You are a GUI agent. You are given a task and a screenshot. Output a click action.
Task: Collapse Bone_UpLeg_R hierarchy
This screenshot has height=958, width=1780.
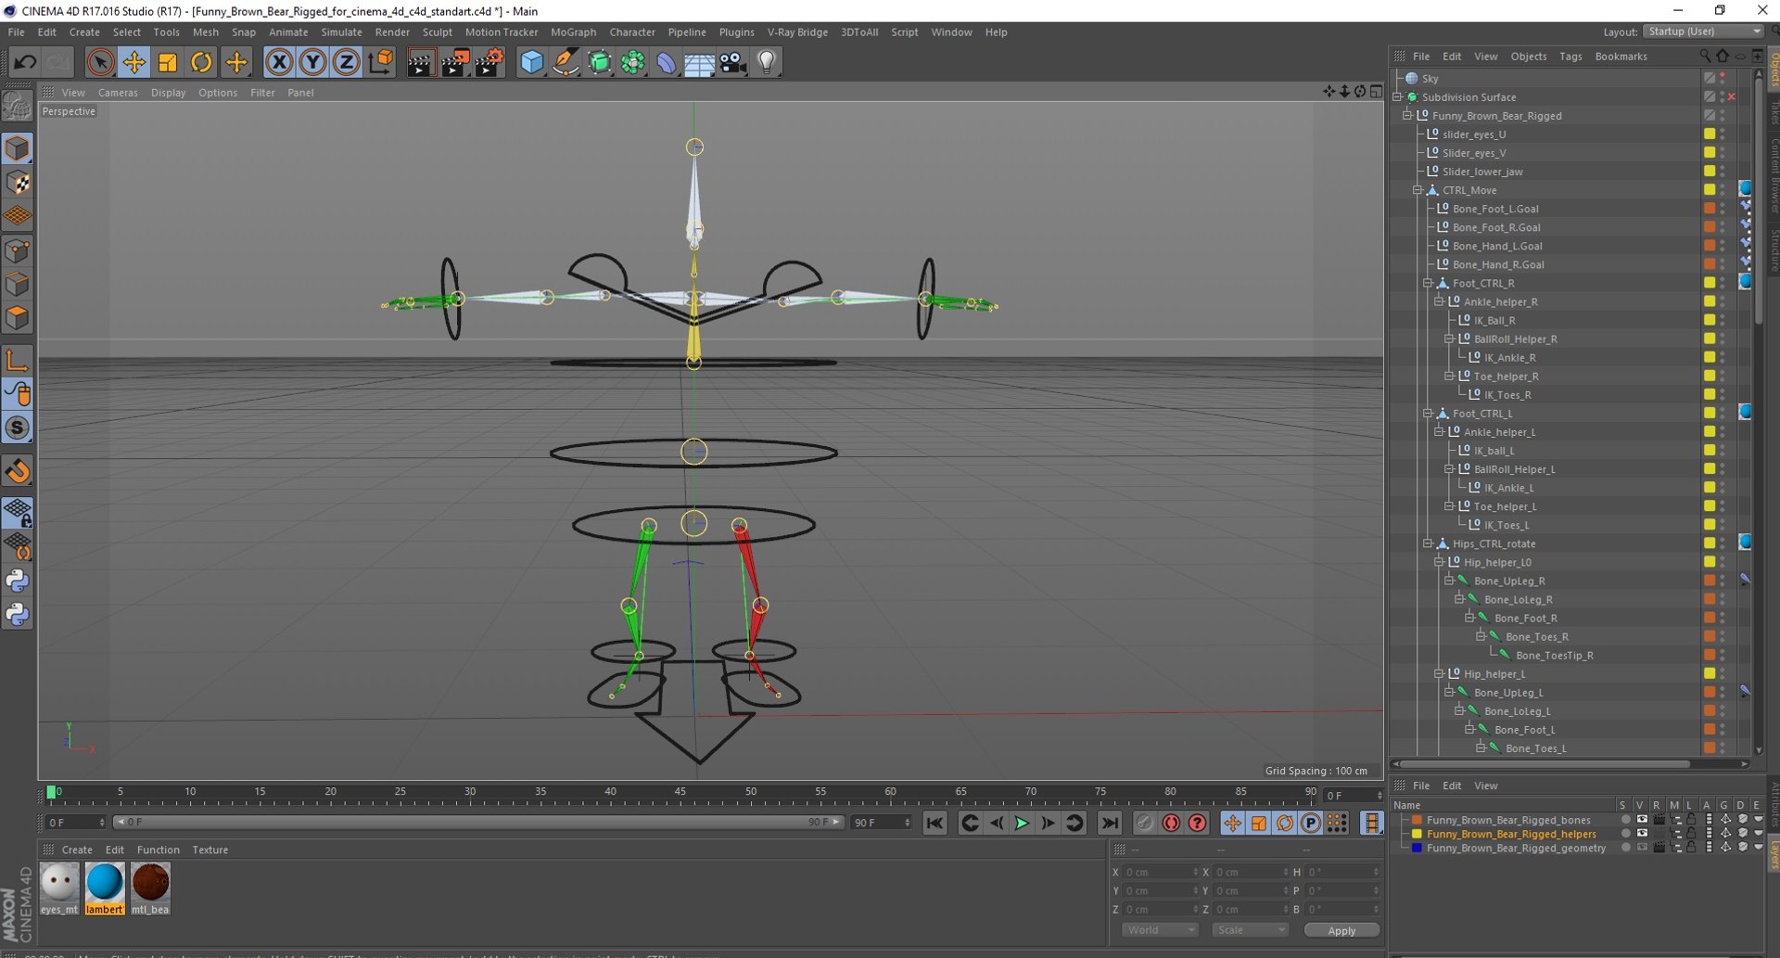pos(1449,581)
